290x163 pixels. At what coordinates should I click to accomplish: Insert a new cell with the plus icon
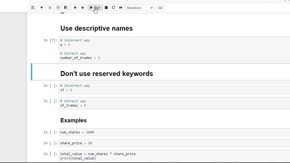[41, 8]
